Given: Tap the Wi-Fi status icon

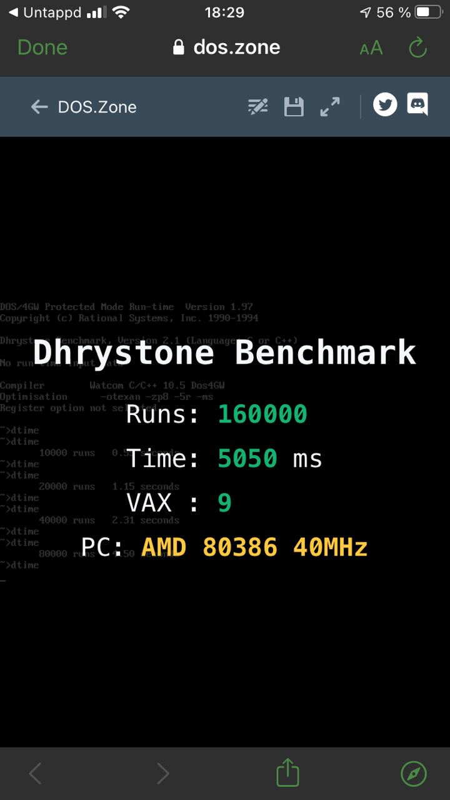Looking at the screenshot, I should point(121,12).
